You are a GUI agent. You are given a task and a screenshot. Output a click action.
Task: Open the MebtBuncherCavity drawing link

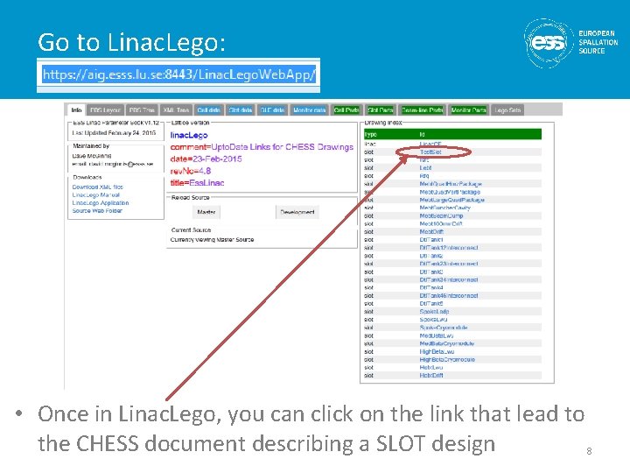[444, 208]
